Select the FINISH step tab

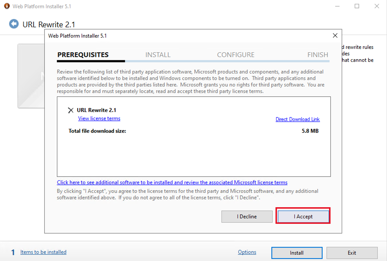(317, 55)
